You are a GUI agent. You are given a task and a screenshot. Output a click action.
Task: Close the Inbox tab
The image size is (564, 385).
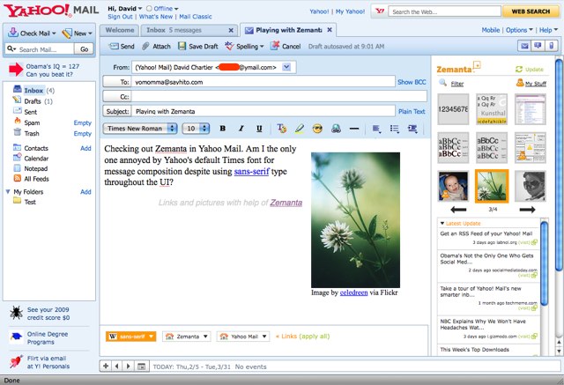click(x=231, y=31)
